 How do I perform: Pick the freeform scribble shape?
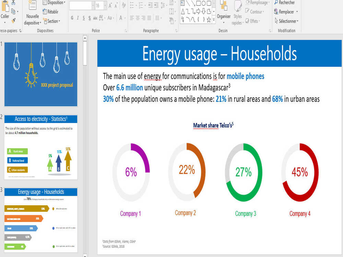183,20
